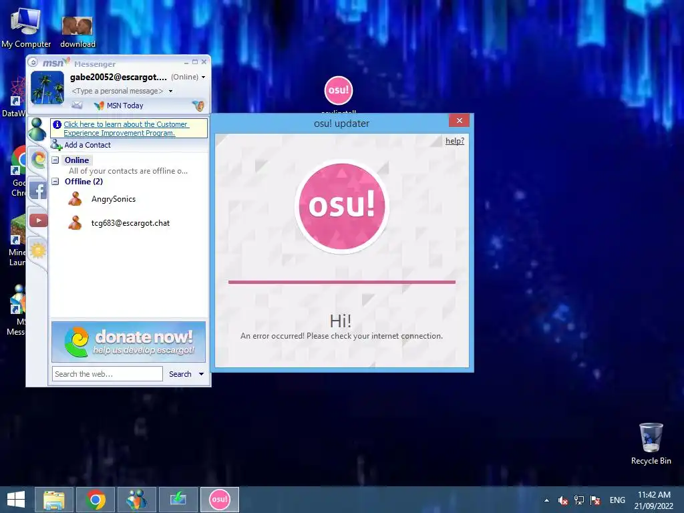Viewport: 684px width, 513px height.
Task: Open MSN Today
Action: click(x=119, y=106)
